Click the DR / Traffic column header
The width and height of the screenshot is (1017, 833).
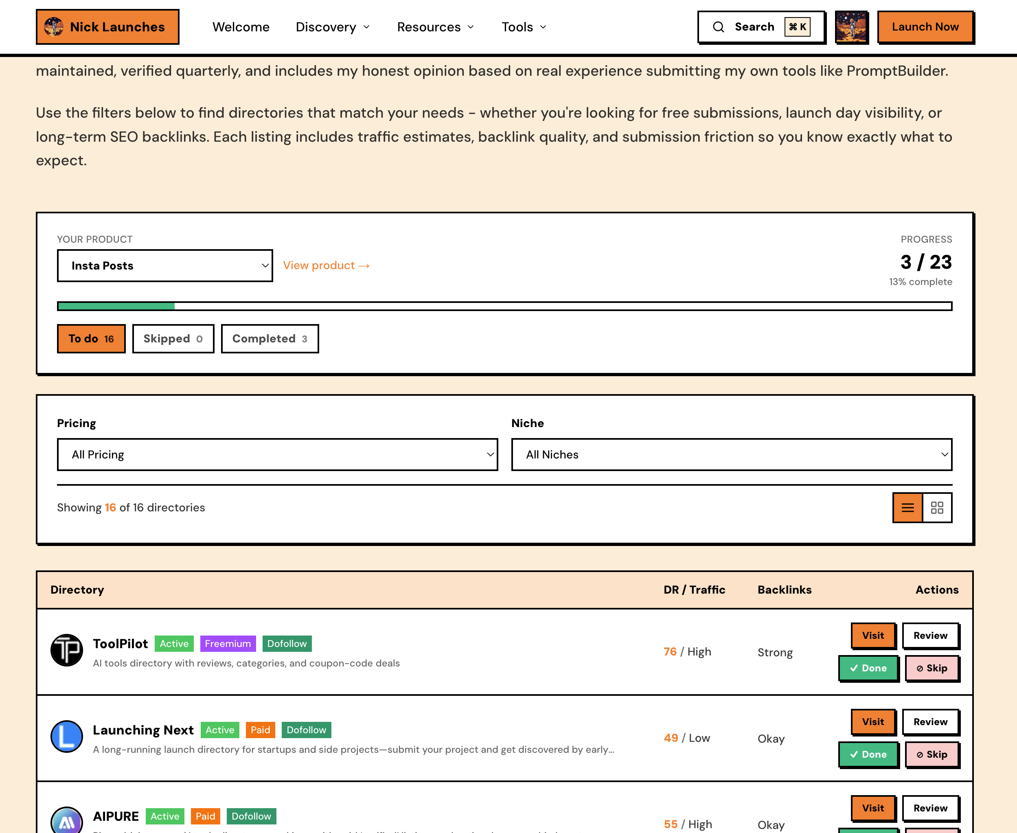pos(694,590)
